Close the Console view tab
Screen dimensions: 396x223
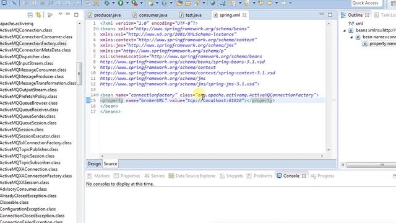(x=304, y=176)
